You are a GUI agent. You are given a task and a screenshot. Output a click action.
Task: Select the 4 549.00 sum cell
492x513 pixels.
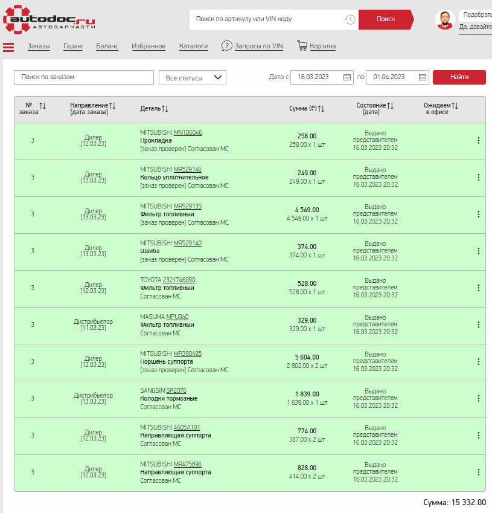coord(307,210)
